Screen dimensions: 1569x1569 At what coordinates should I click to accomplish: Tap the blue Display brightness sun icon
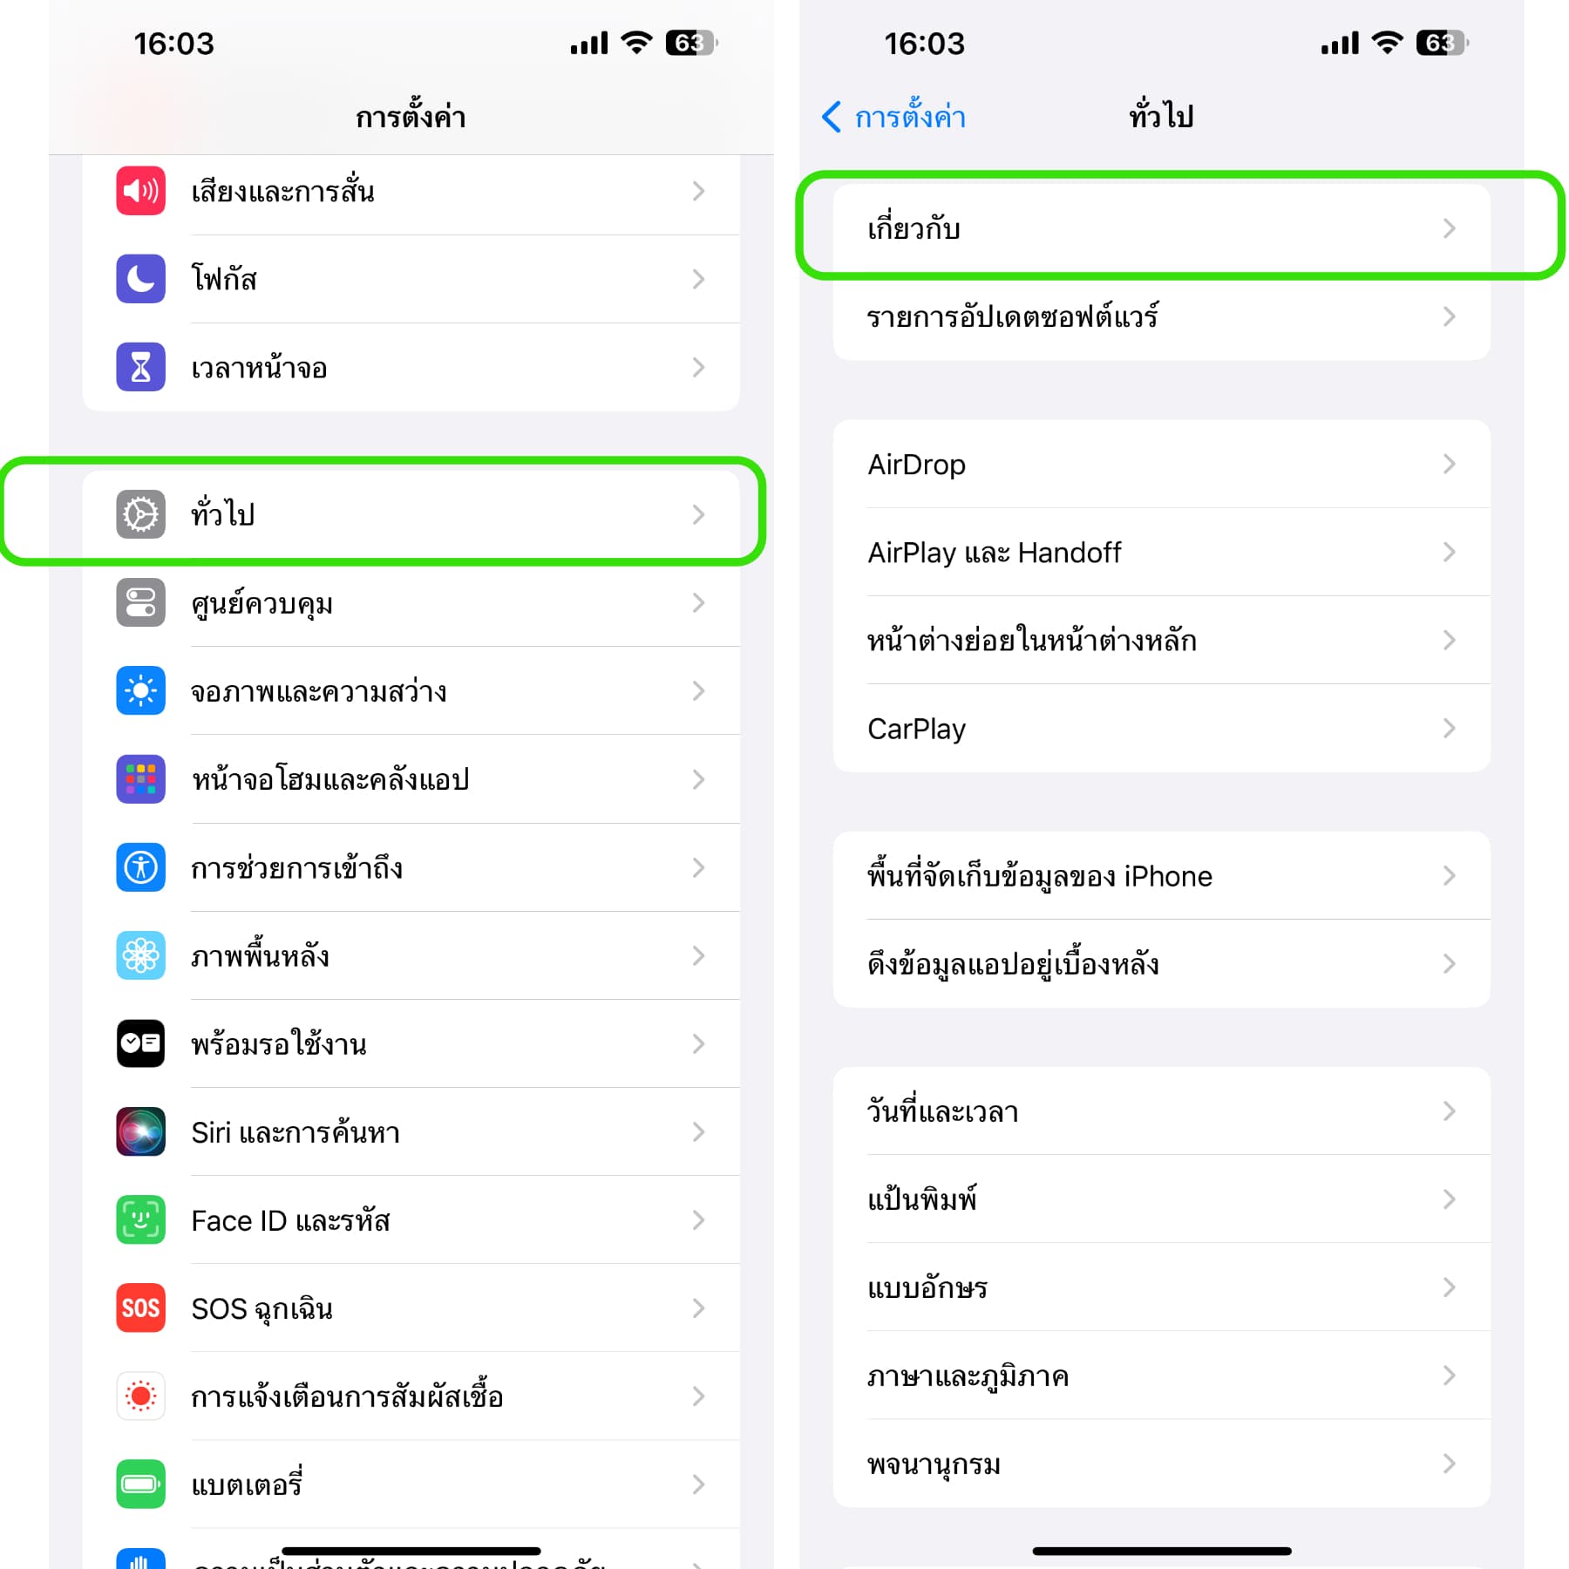(140, 691)
